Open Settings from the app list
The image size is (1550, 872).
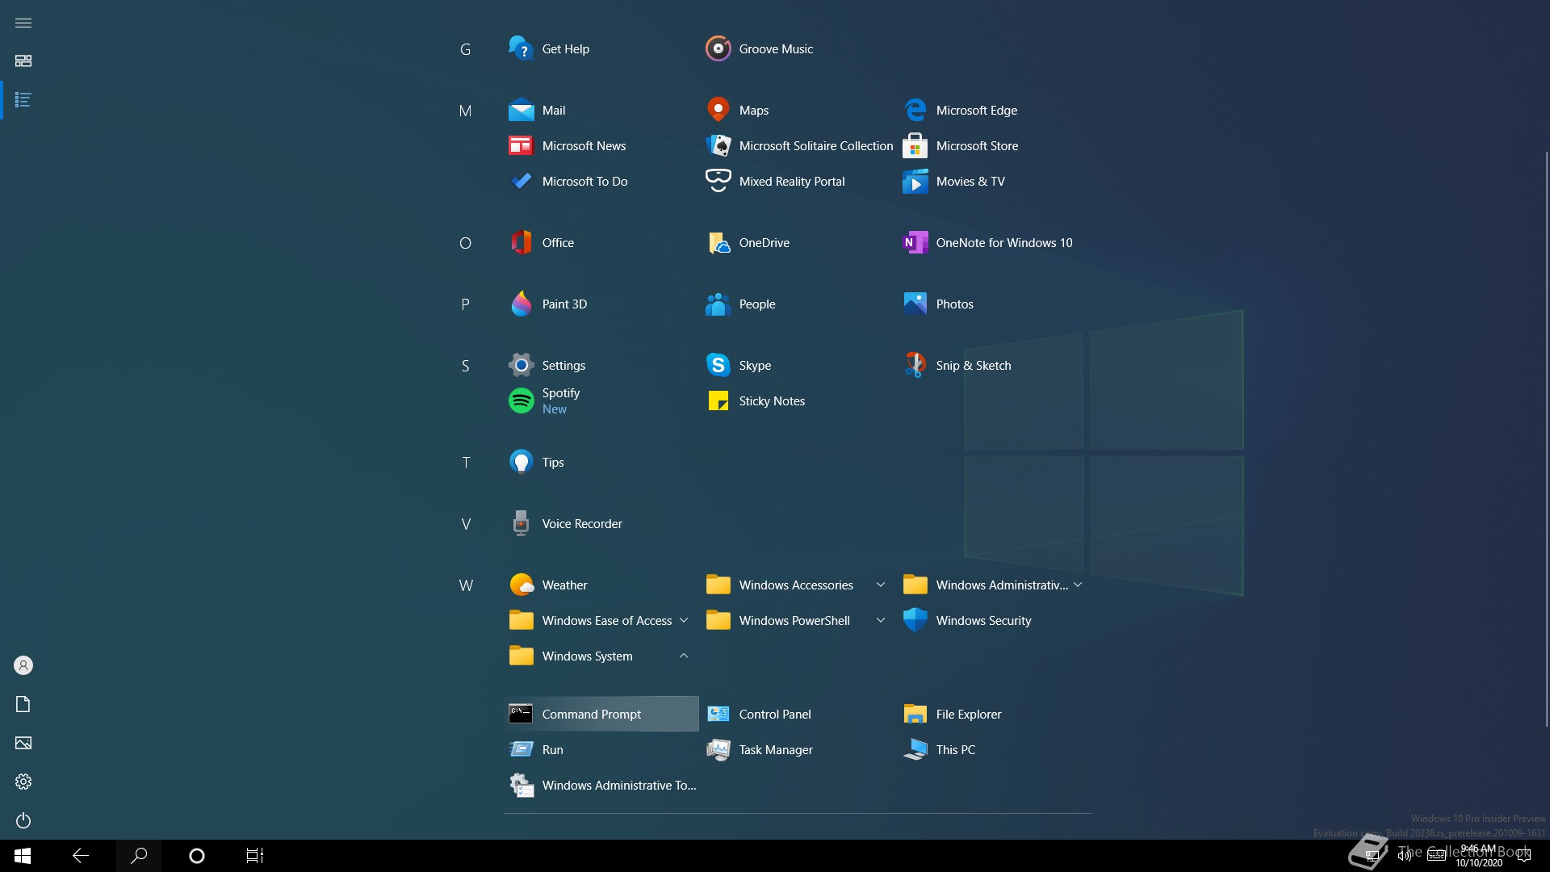pos(601,366)
